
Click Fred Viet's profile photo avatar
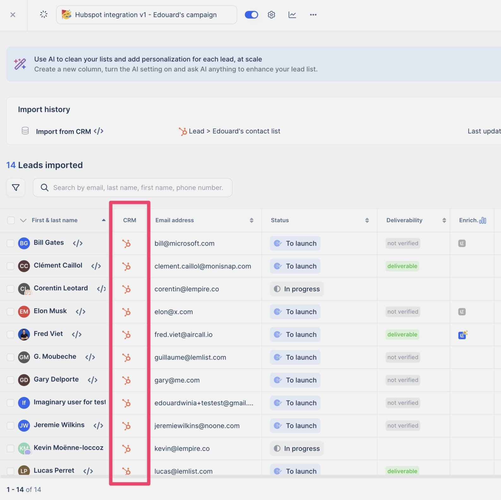tap(24, 334)
